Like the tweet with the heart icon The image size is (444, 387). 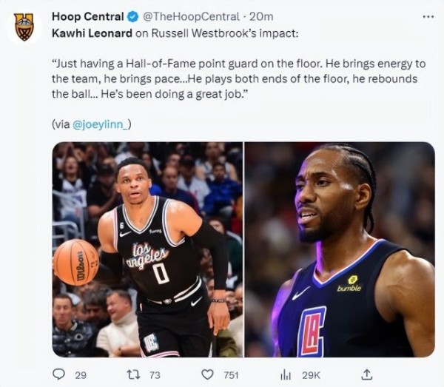[207, 375]
